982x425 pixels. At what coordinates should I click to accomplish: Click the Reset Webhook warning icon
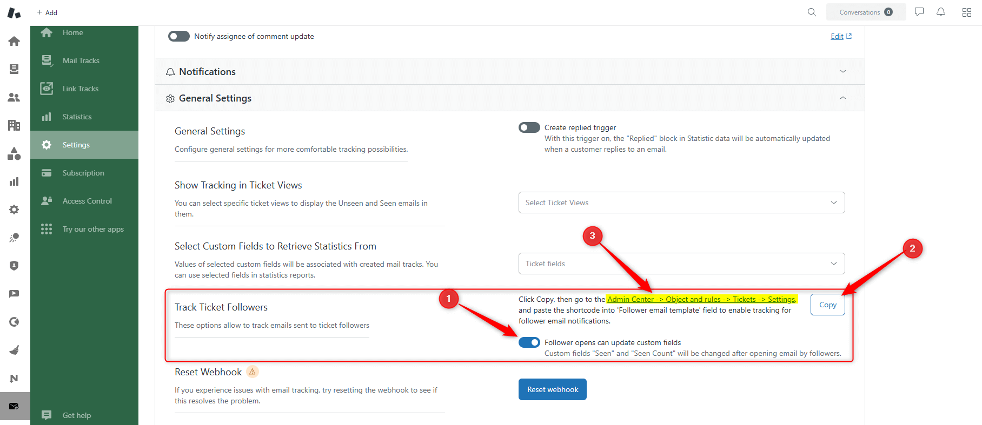[253, 372]
